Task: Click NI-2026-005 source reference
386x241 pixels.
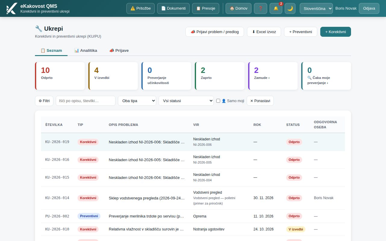Action: tap(202, 163)
